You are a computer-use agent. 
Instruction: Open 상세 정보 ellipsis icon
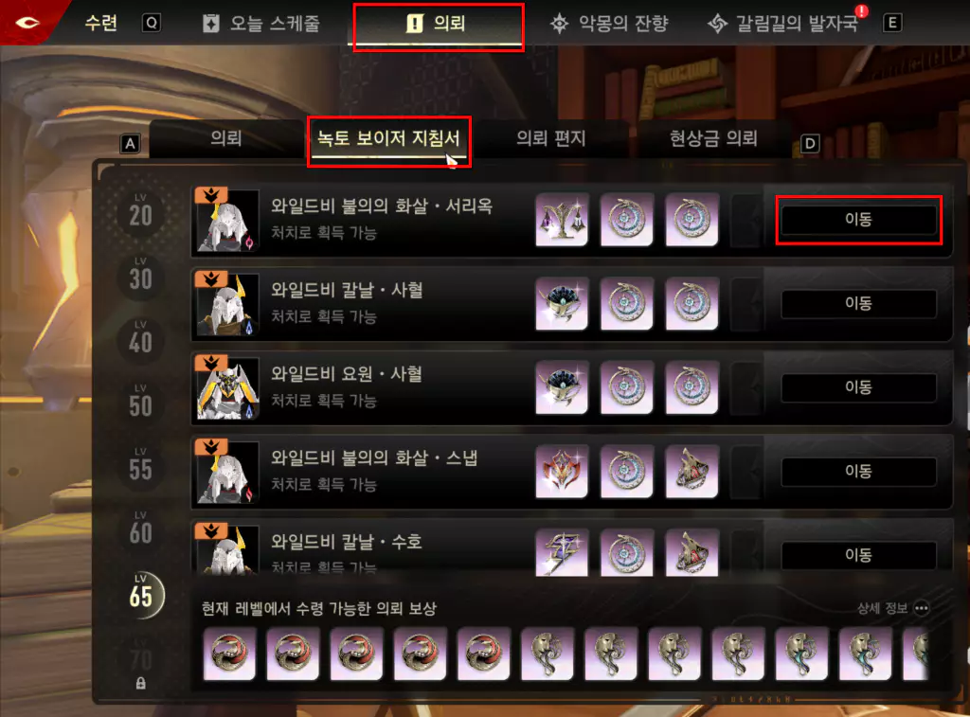point(921,608)
